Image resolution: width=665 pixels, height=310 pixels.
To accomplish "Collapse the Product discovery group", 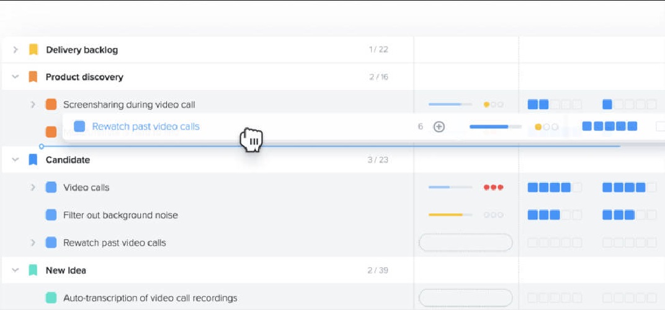I will click(16, 77).
